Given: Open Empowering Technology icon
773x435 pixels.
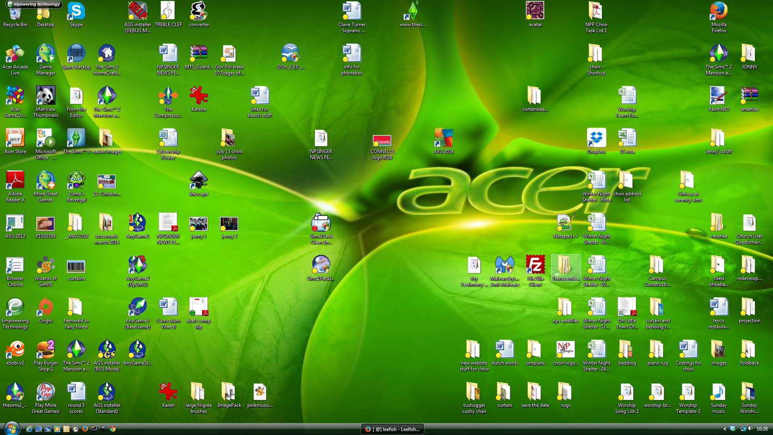Looking at the screenshot, I should pyautogui.click(x=15, y=313).
